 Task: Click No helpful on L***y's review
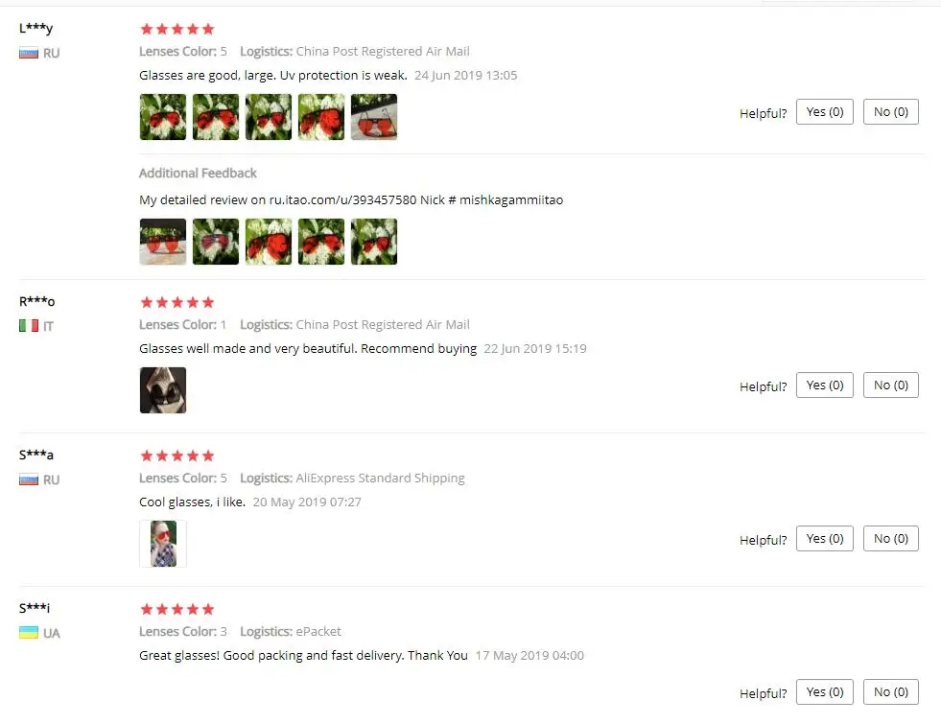(890, 112)
